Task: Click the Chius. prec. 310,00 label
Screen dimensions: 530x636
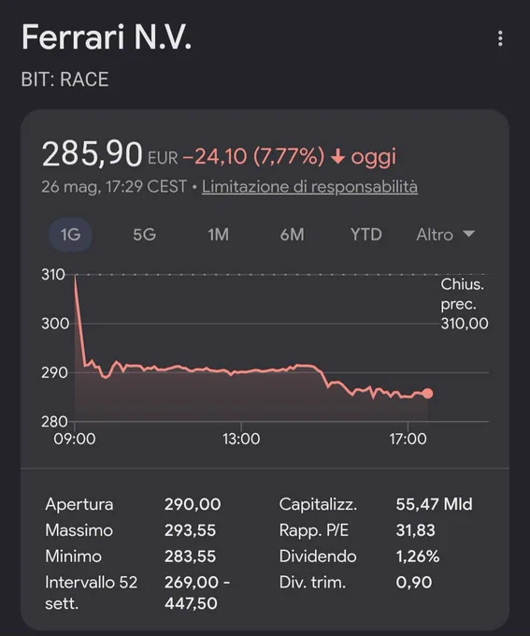Action: [x=465, y=304]
